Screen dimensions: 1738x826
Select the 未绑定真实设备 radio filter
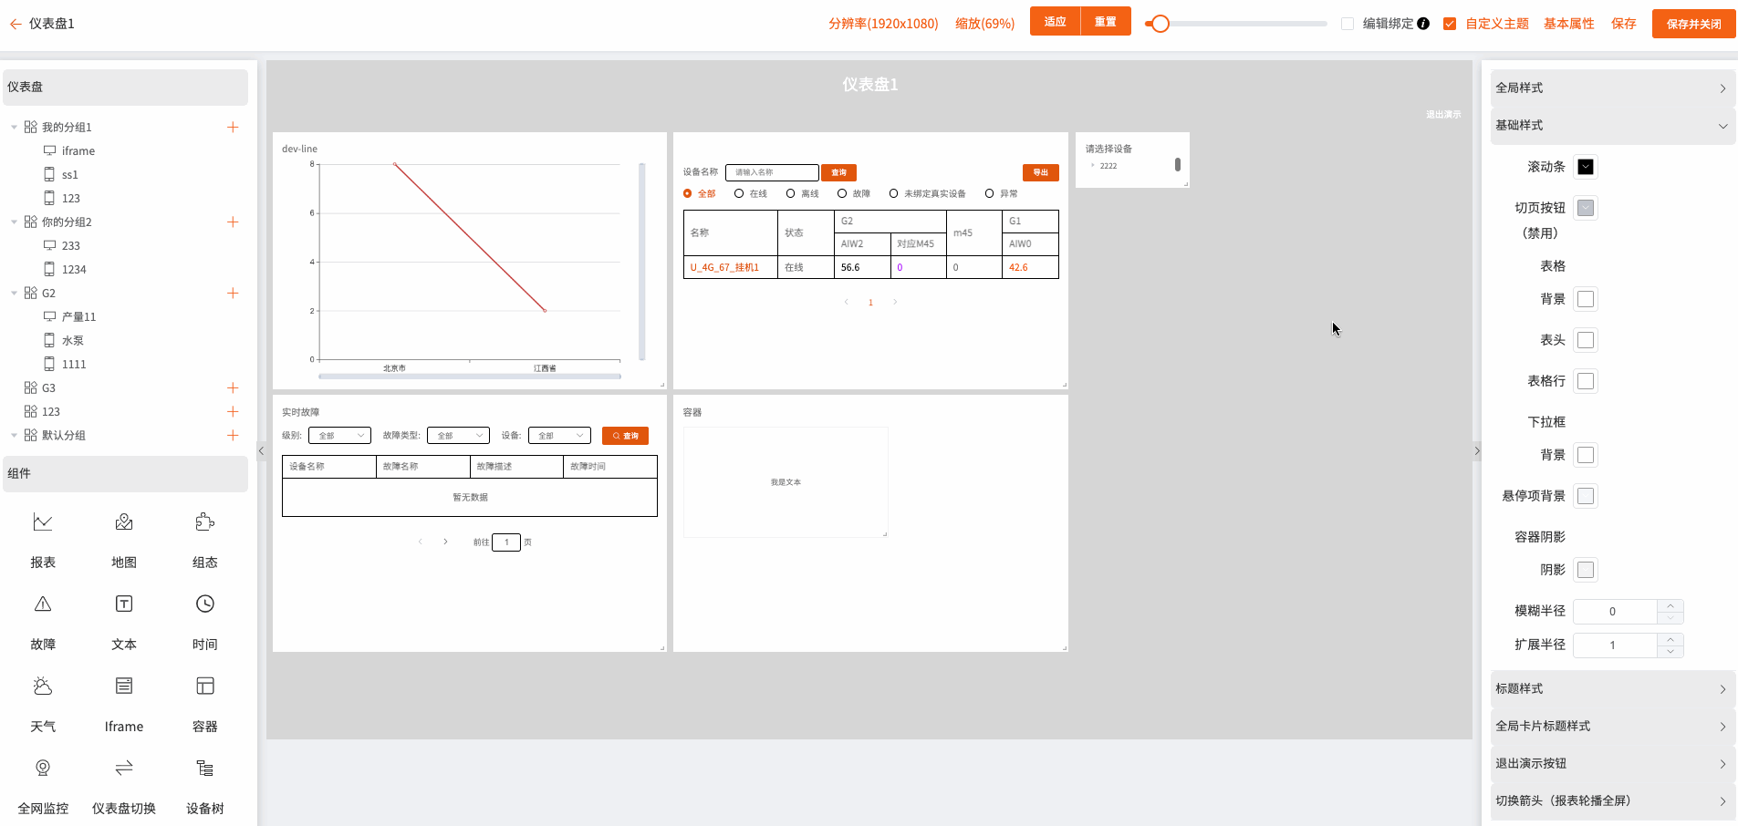(x=894, y=193)
